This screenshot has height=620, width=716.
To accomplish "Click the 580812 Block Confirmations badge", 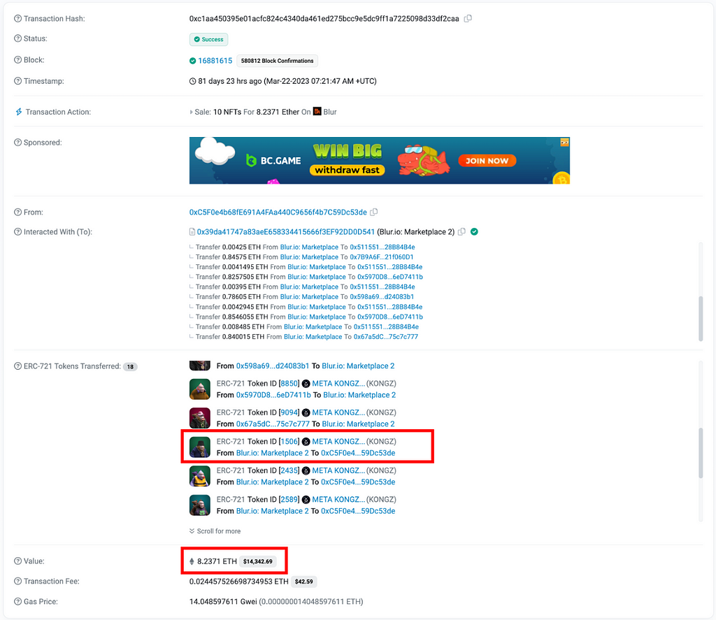I will (x=277, y=61).
